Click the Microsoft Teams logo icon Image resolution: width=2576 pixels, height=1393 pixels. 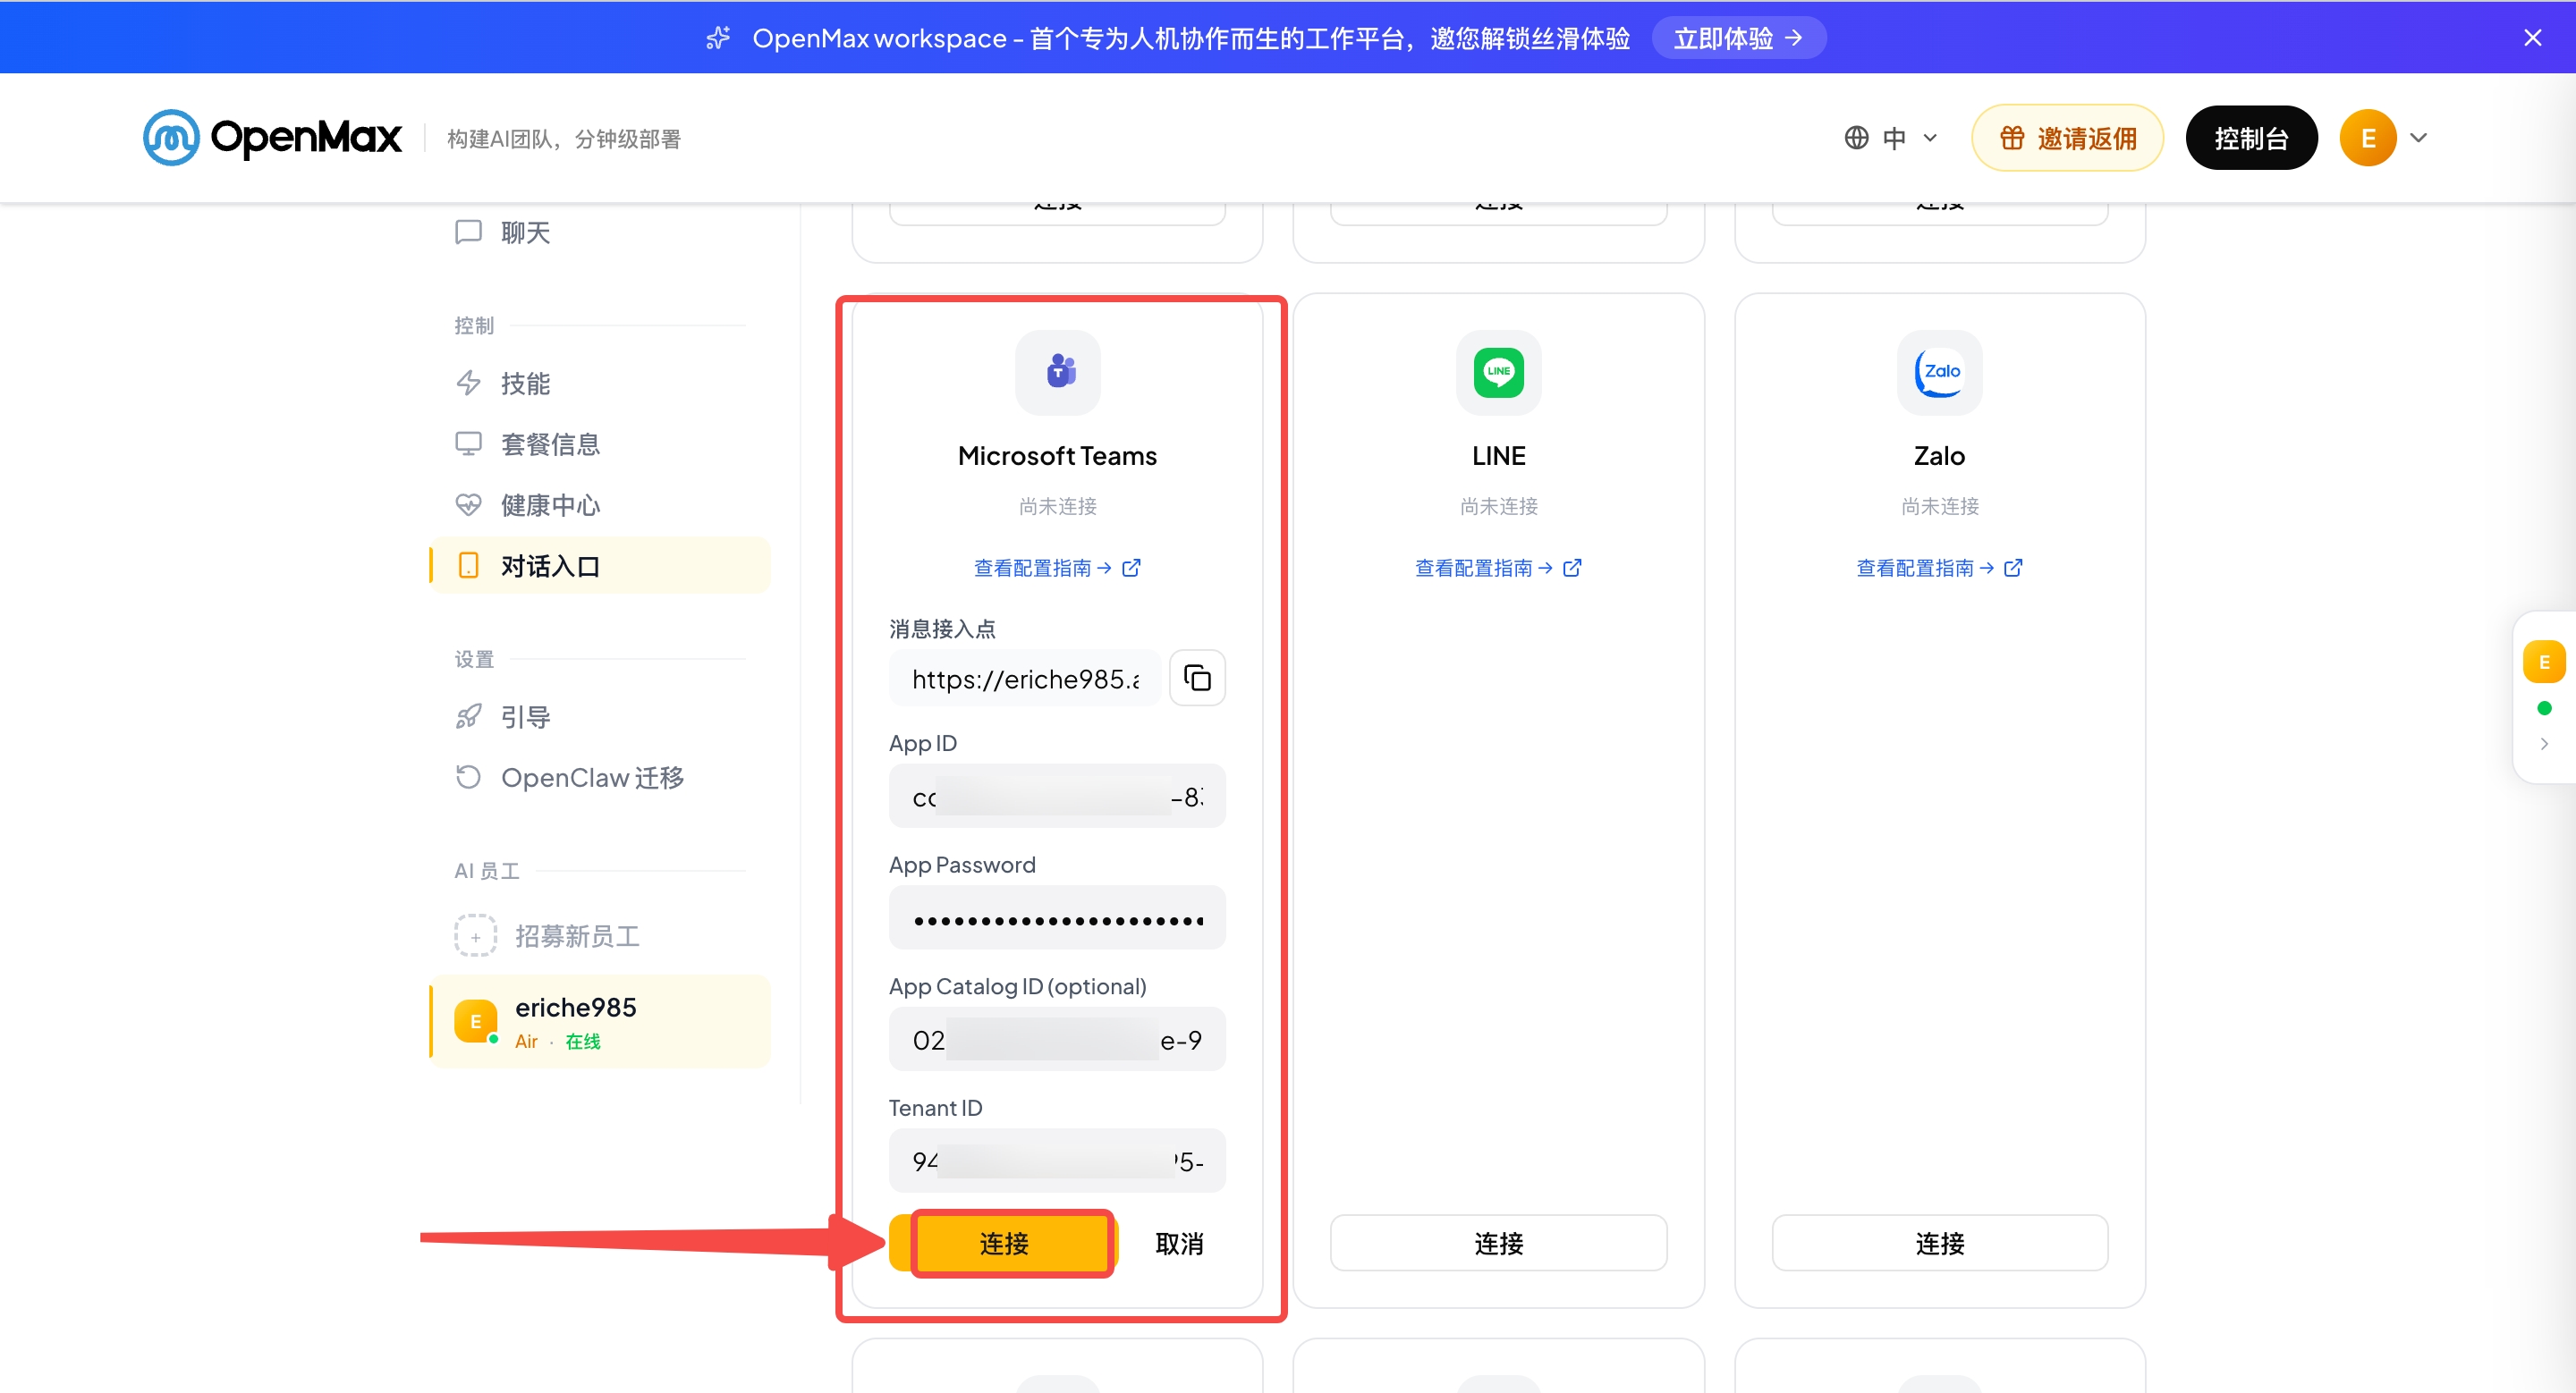(x=1058, y=372)
